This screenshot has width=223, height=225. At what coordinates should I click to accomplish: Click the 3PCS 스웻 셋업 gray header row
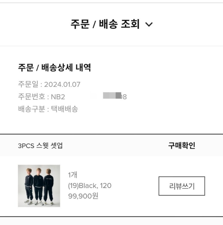(x=111, y=146)
